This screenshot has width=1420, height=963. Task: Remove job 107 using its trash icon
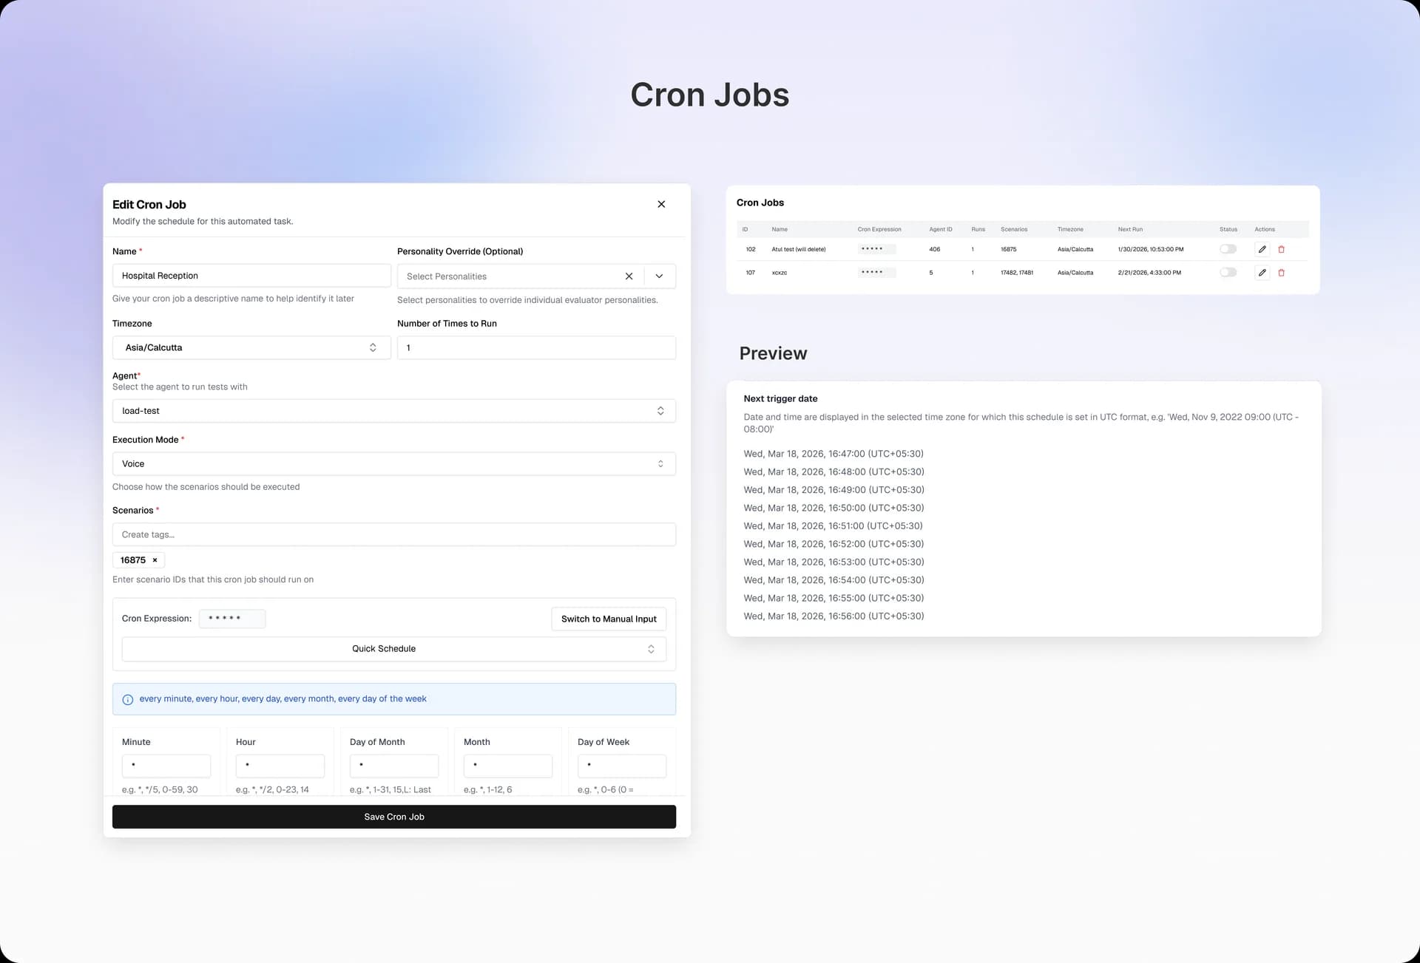tap(1282, 272)
